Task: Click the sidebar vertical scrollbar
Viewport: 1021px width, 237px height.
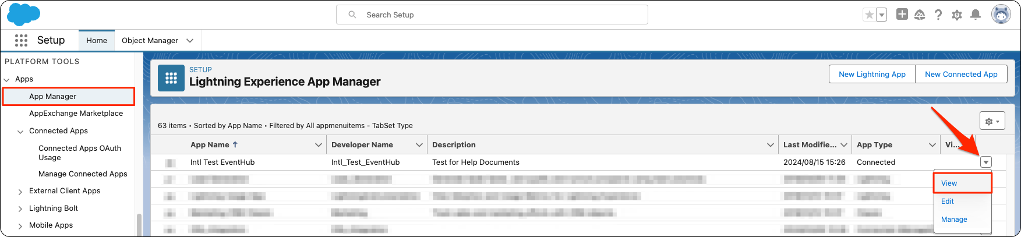Action: click(x=139, y=225)
